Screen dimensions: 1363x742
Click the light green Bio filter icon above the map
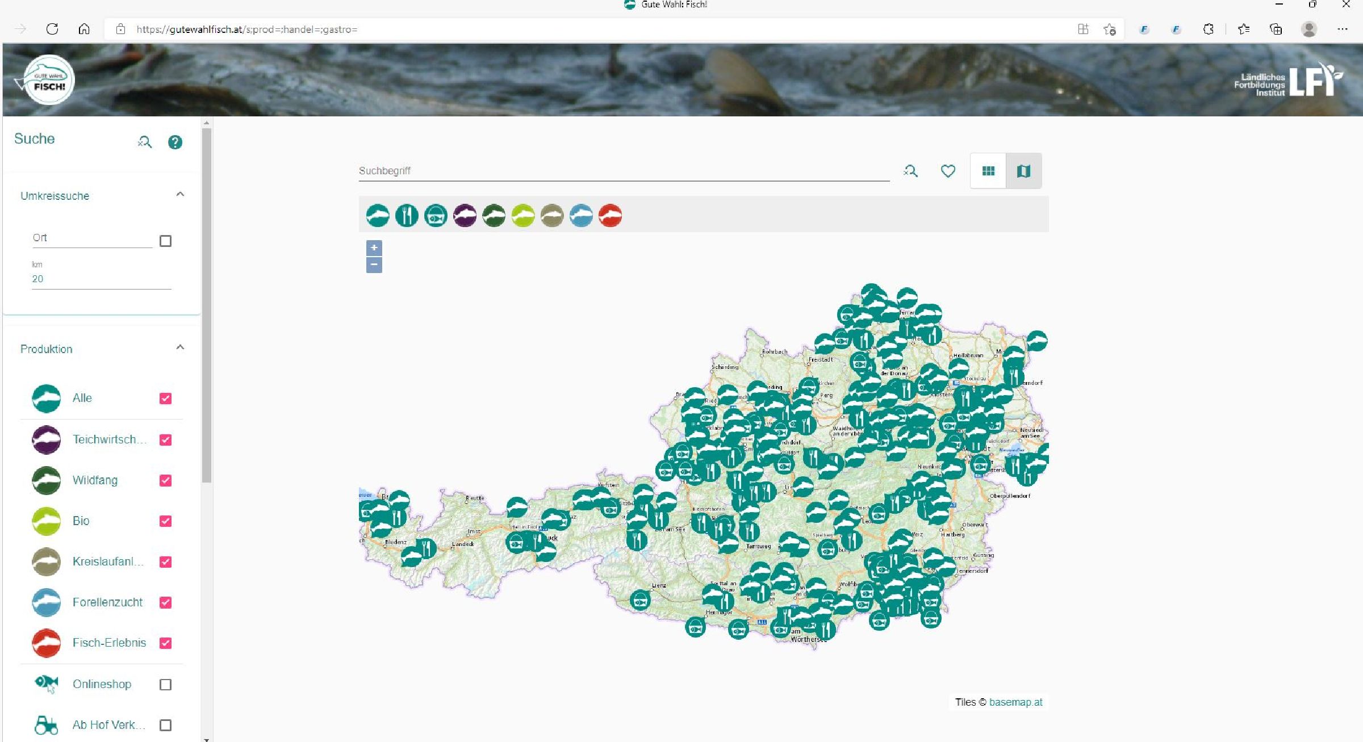coord(523,216)
